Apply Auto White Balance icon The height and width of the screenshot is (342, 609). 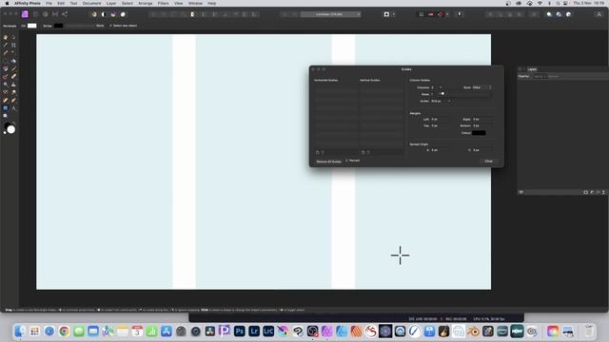coord(123,14)
